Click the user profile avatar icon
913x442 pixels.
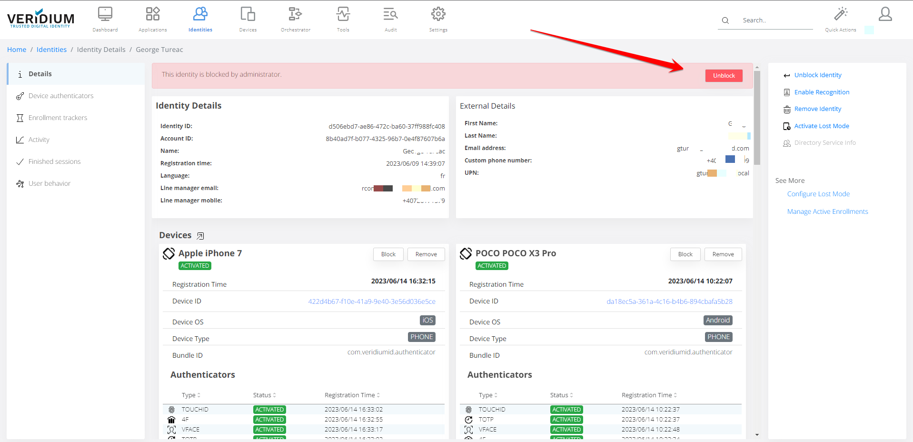pyautogui.click(x=885, y=14)
